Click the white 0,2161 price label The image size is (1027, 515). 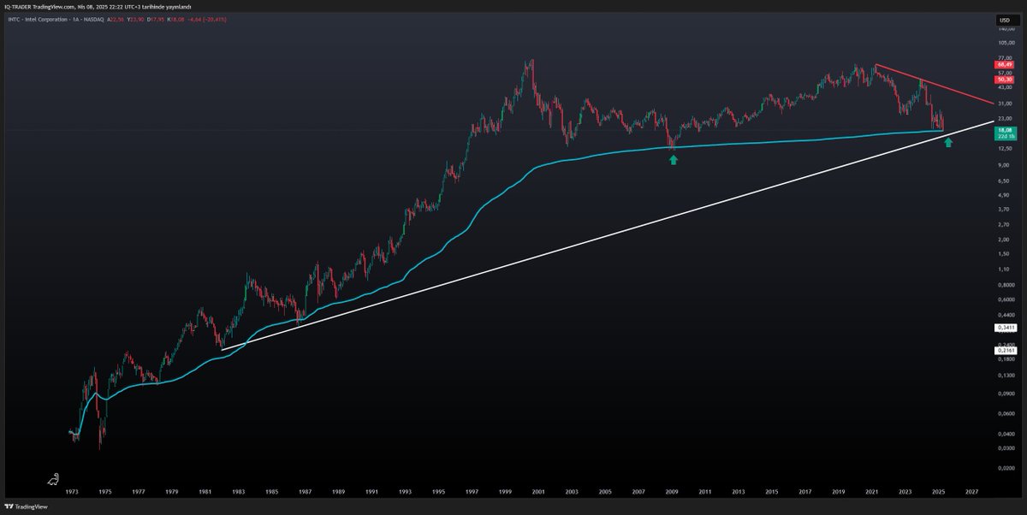click(x=1005, y=351)
